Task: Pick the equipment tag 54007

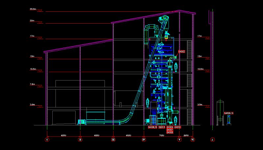Action: coord(170,130)
